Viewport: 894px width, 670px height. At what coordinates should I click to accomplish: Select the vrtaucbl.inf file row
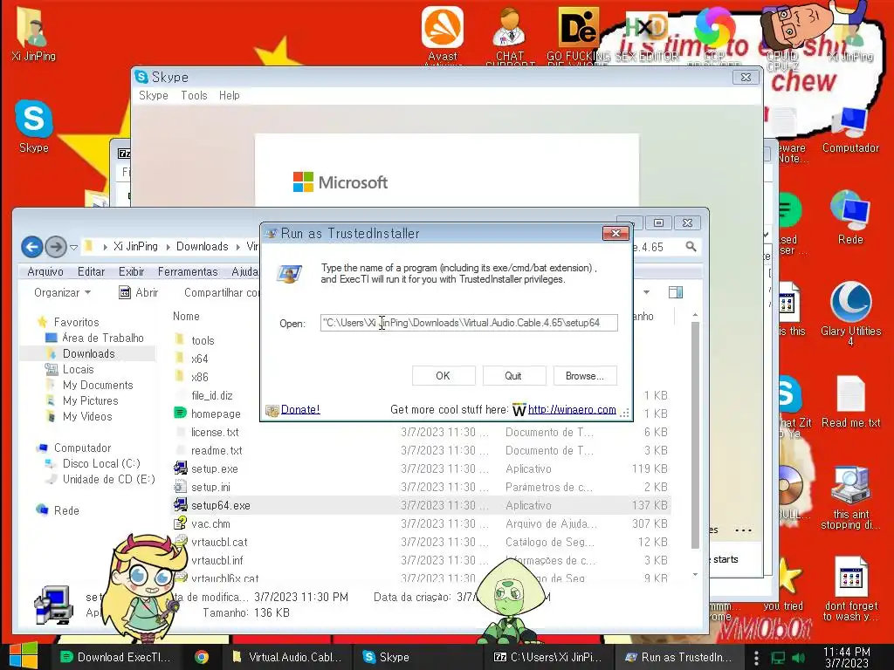click(421, 560)
